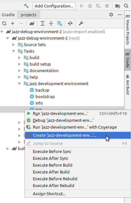
Task: Select the bootstrap task
Action: coord(45,97)
